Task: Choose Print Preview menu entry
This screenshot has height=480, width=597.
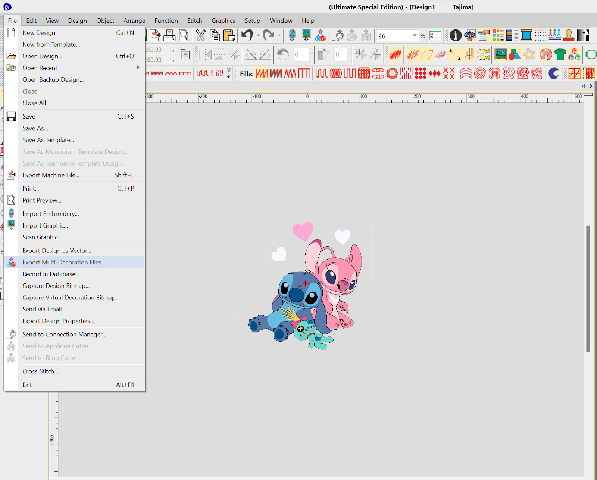Action: pos(74,200)
